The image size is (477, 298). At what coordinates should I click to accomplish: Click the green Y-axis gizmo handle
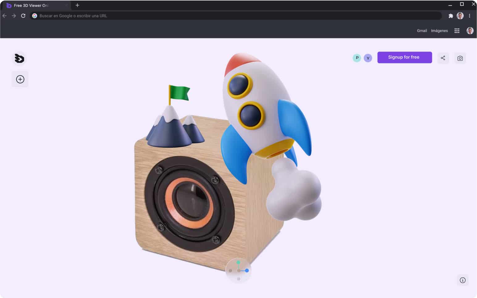[238, 262]
